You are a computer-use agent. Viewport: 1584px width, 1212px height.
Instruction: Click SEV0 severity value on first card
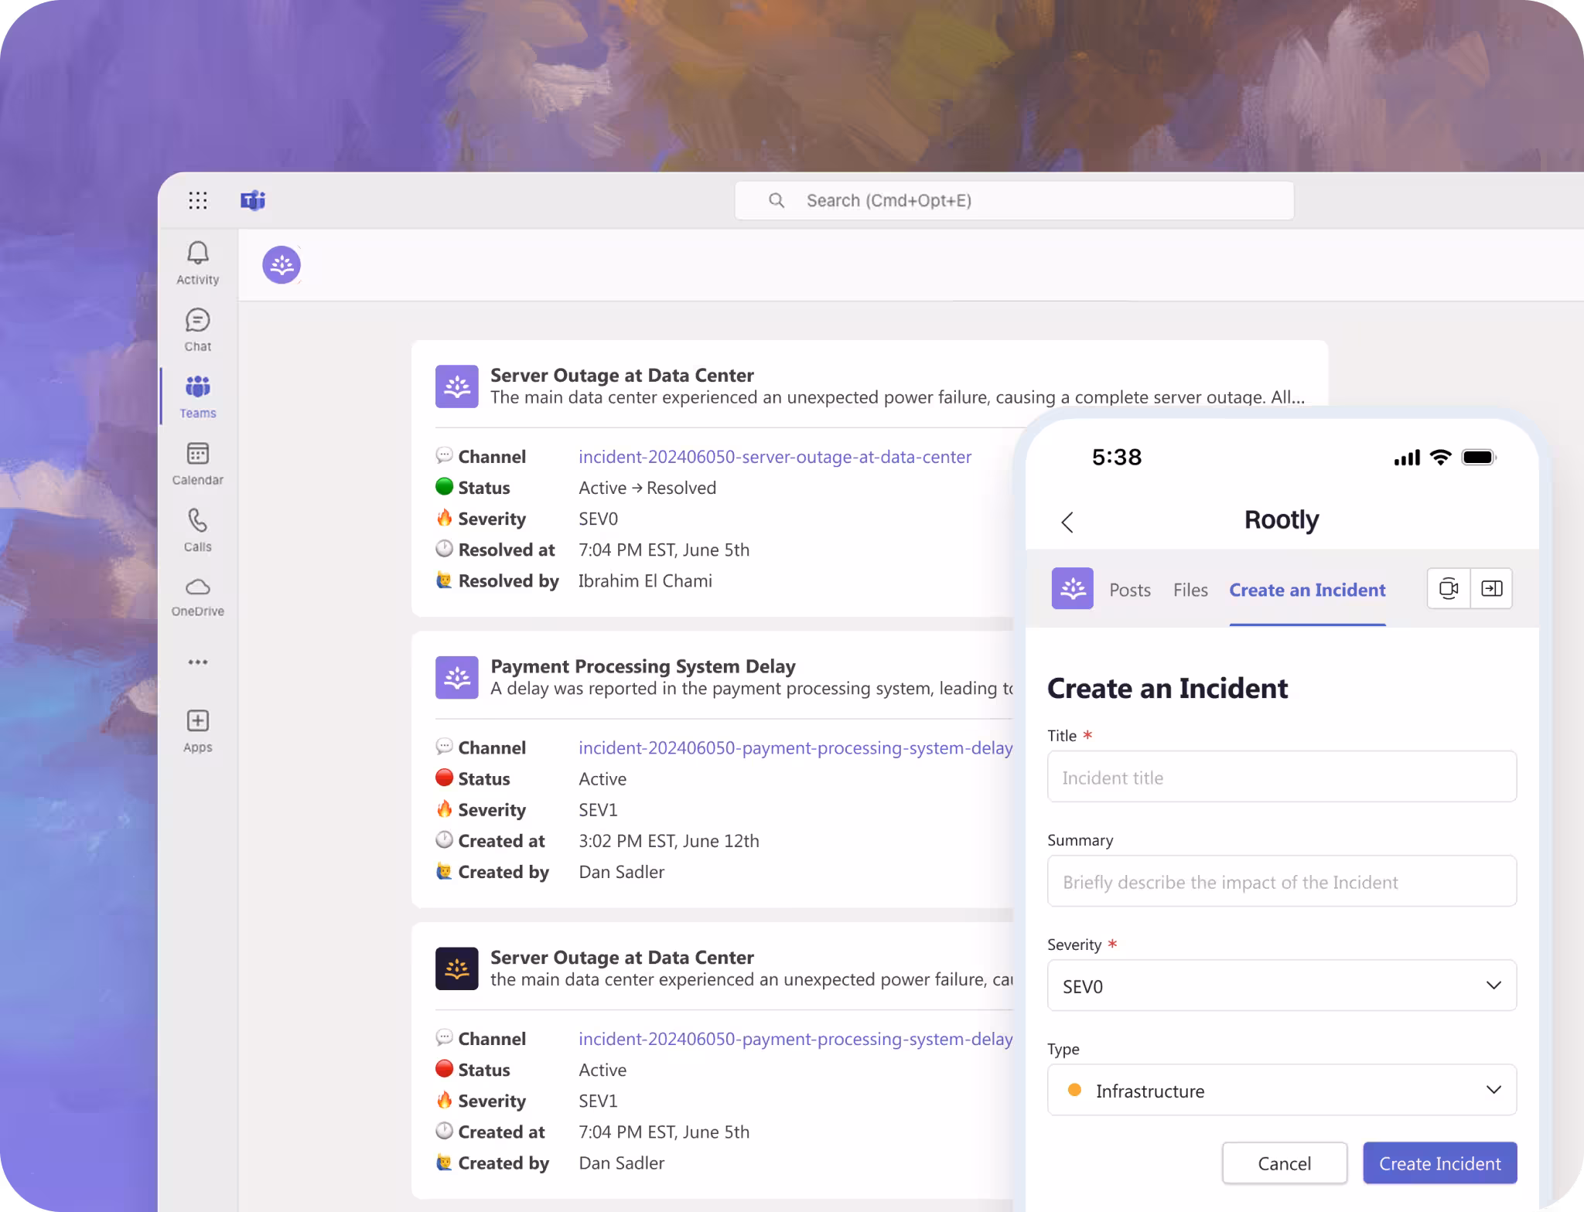click(x=598, y=519)
